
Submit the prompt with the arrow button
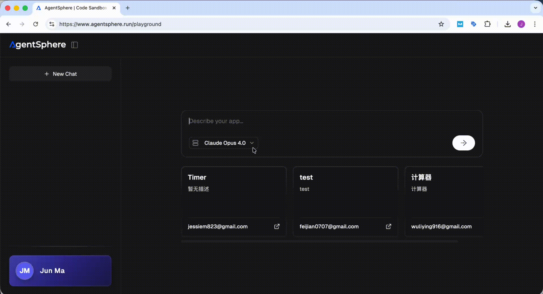click(x=464, y=143)
